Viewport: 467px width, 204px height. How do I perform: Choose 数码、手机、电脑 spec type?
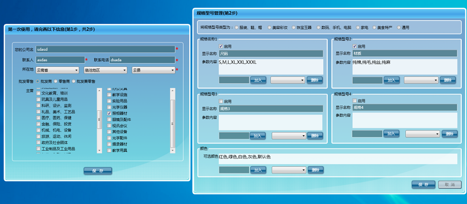coord(319,27)
